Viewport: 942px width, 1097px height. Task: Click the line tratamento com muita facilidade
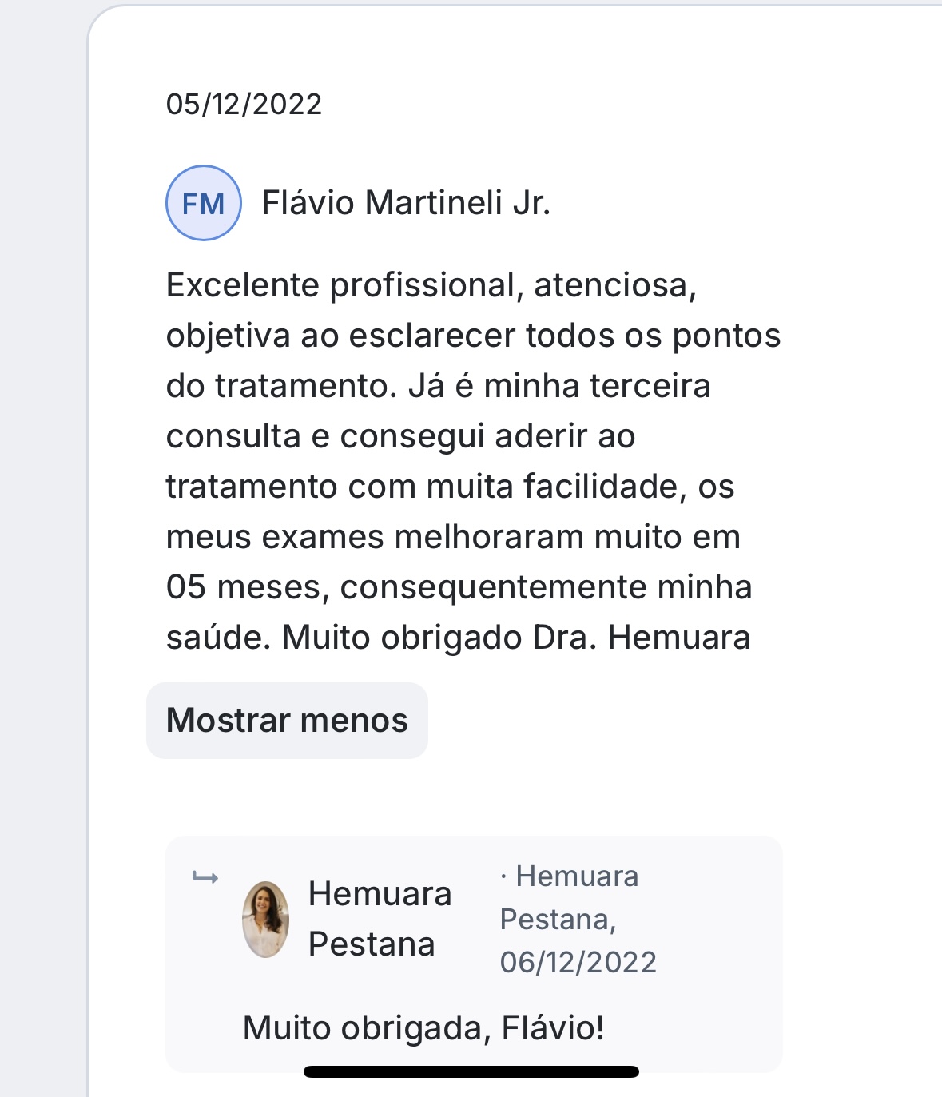tap(450, 487)
